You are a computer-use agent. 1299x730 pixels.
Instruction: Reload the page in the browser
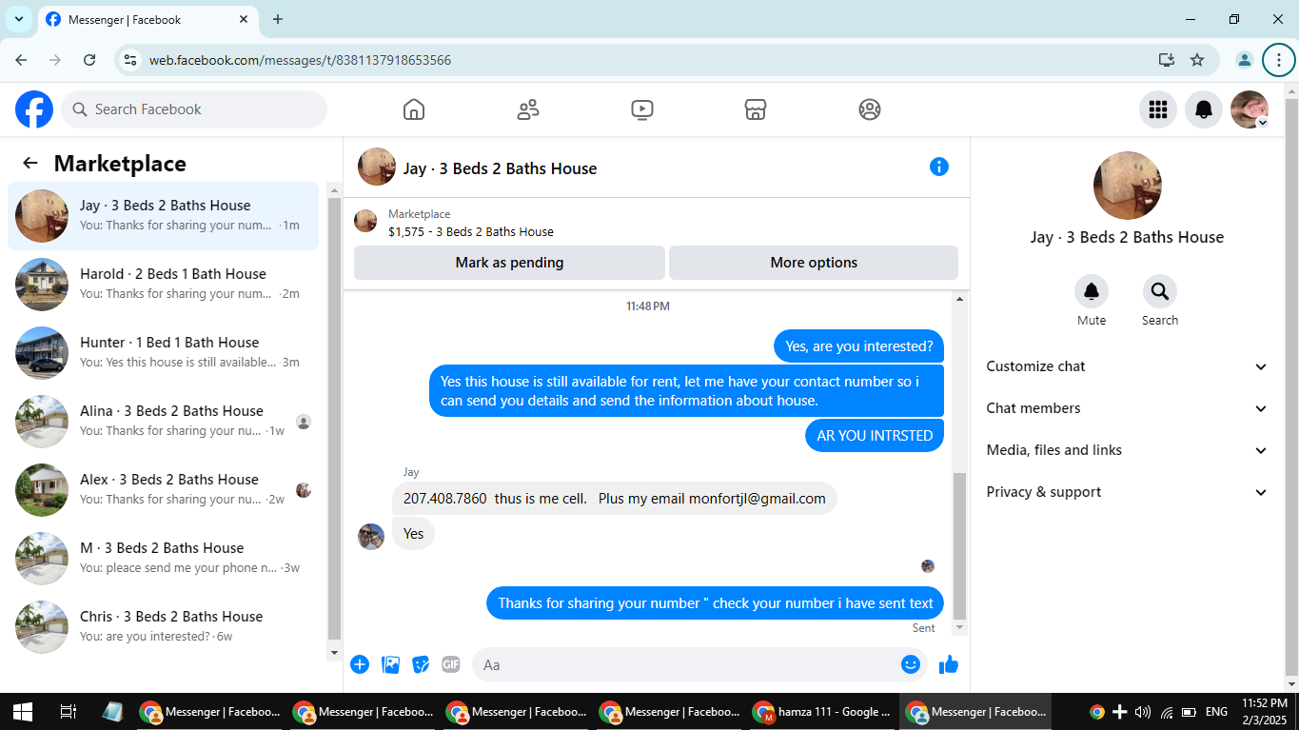coord(89,60)
